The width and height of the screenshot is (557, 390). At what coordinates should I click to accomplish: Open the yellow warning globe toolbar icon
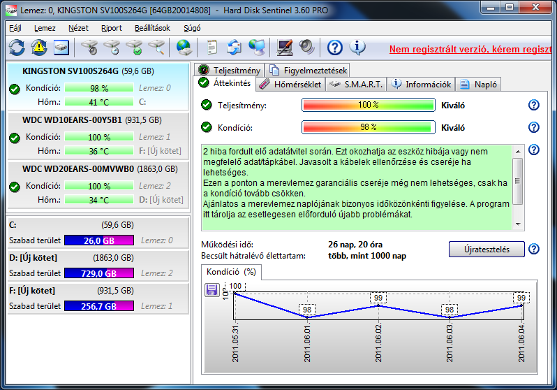[x=39, y=48]
